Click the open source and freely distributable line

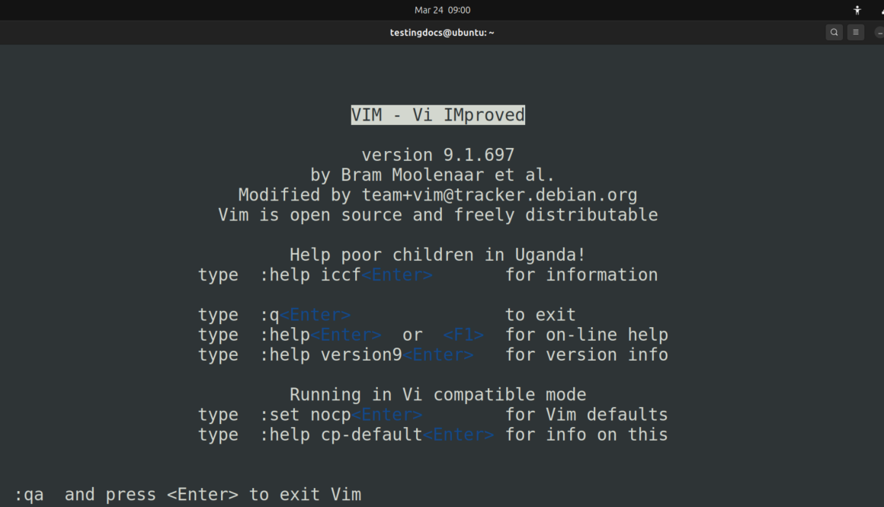click(438, 215)
